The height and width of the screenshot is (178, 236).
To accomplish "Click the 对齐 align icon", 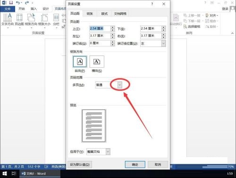I will coord(207,15).
